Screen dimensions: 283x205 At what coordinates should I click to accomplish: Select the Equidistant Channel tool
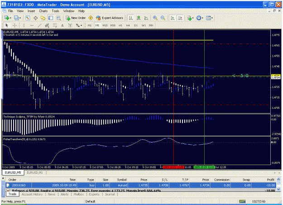(x=47, y=25)
